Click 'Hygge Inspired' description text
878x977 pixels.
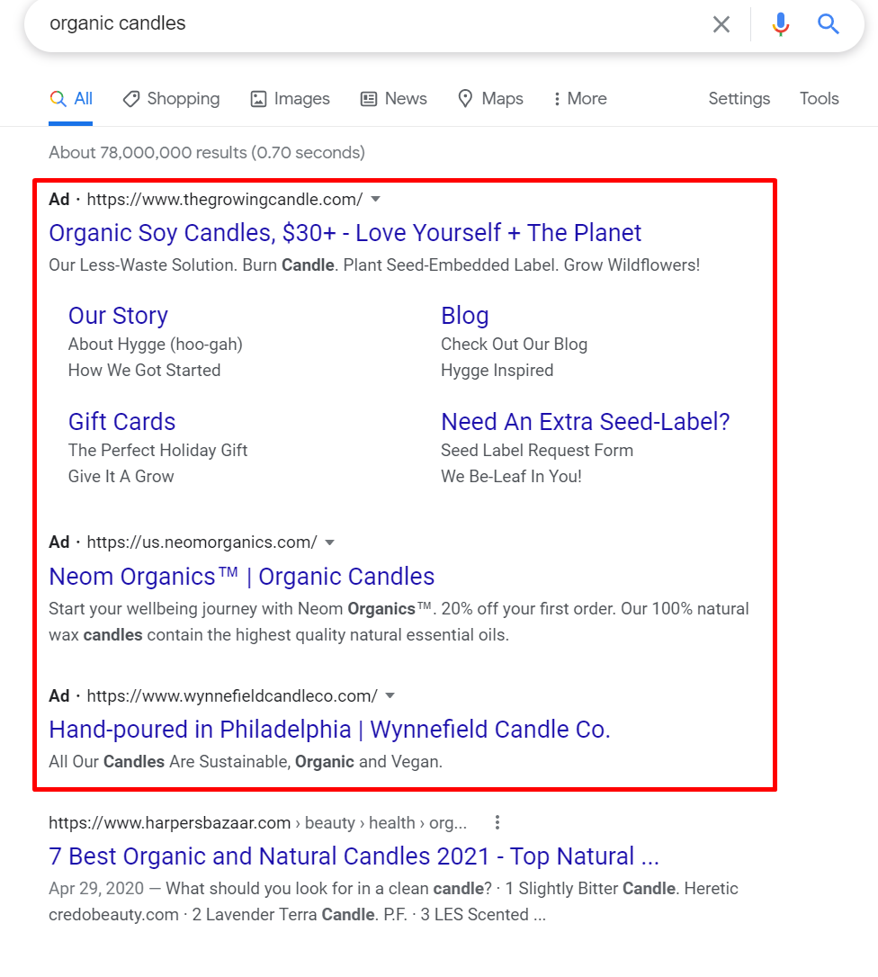coord(497,370)
